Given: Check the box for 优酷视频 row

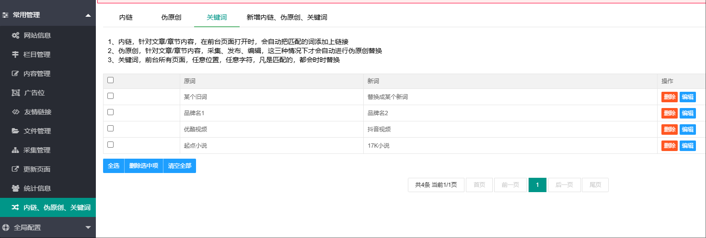Looking at the screenshot, I should [110, 128].
